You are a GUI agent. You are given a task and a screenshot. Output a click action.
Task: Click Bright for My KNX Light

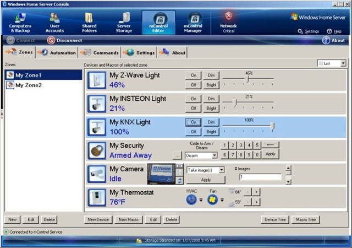(x=211, y=132)
